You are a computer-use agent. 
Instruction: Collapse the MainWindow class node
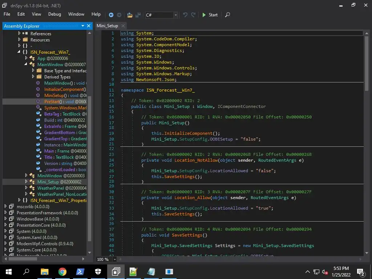tap(26, 64)
